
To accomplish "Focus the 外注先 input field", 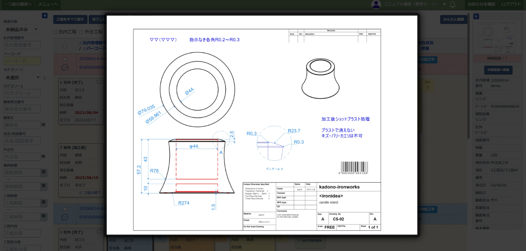I will pyautogui.click(x=22, y=156).
